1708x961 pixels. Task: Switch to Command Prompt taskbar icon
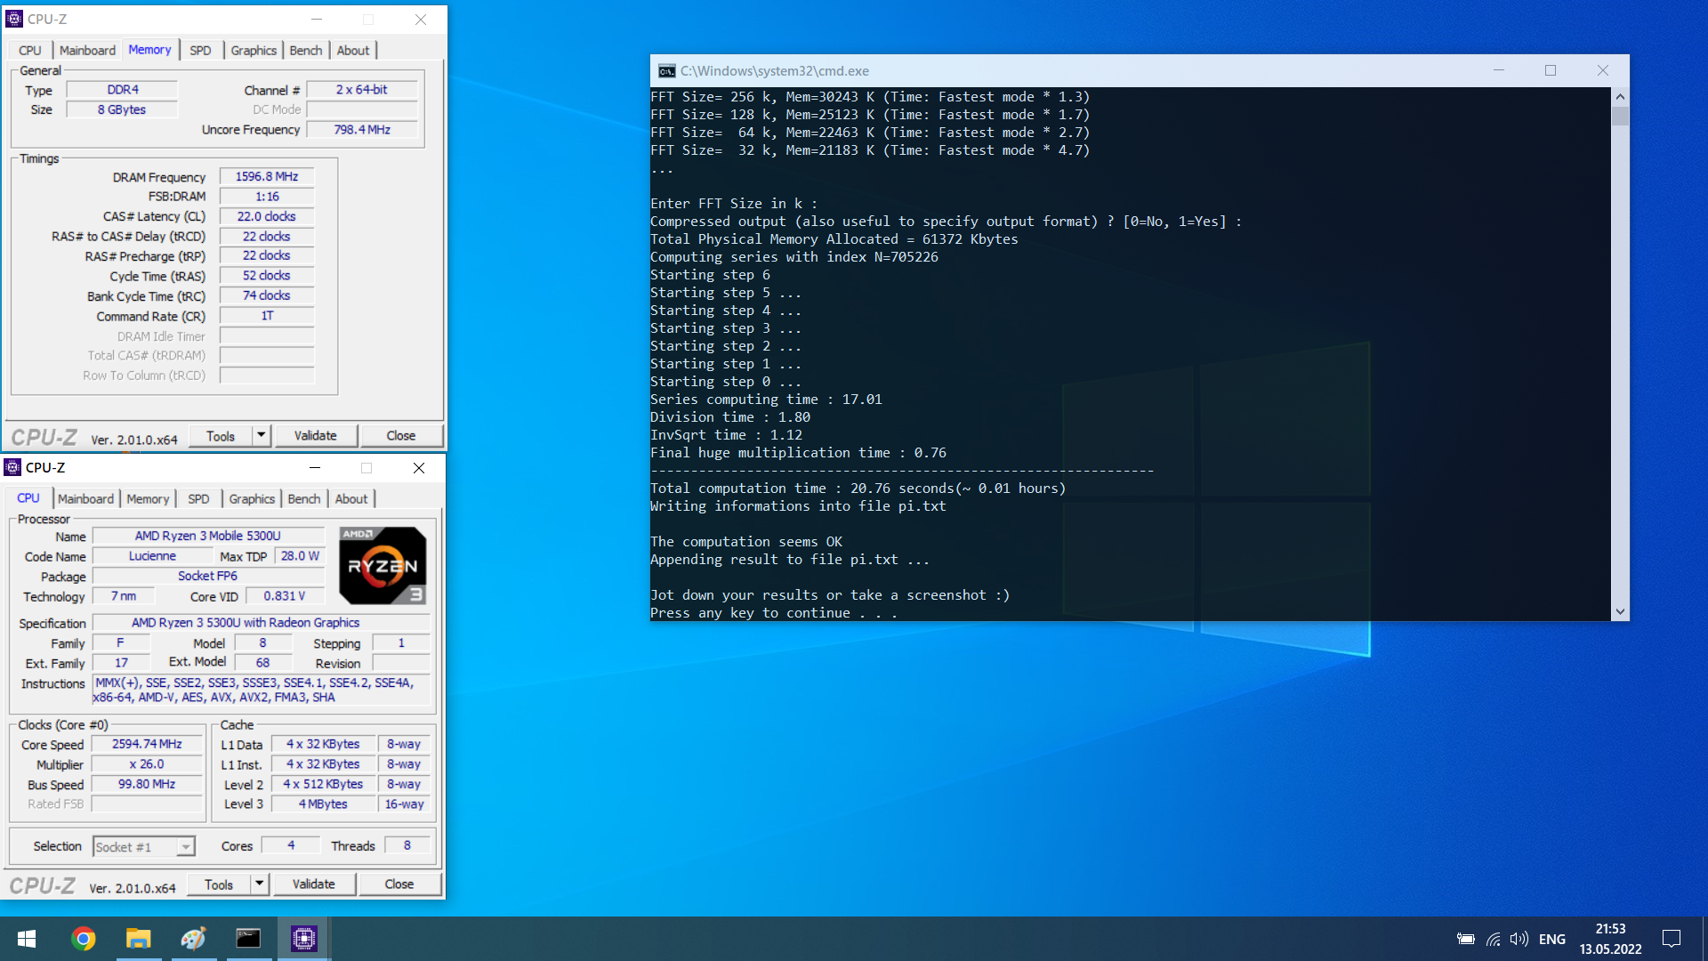pyautogui.click(x=248, y=939)
